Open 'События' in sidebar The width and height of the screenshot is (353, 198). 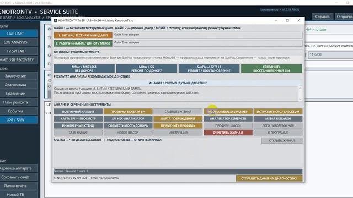[x=18, y=111]
